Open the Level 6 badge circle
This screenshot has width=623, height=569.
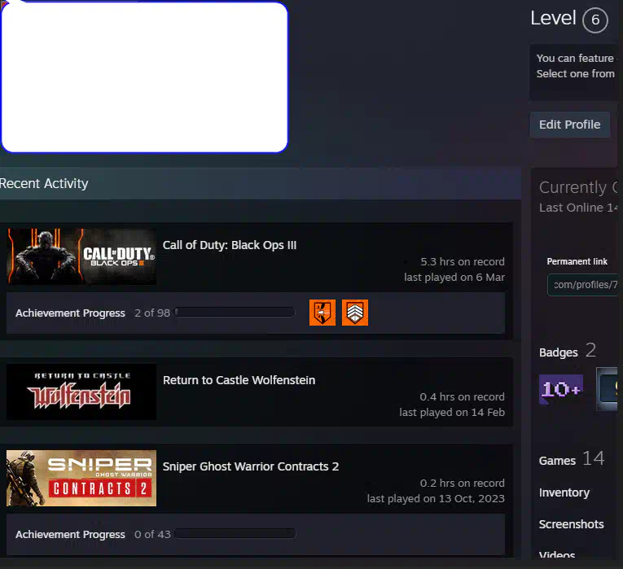[595, 20]
